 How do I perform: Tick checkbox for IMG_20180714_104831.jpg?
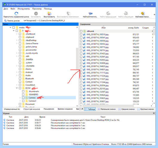click(81, 70)
